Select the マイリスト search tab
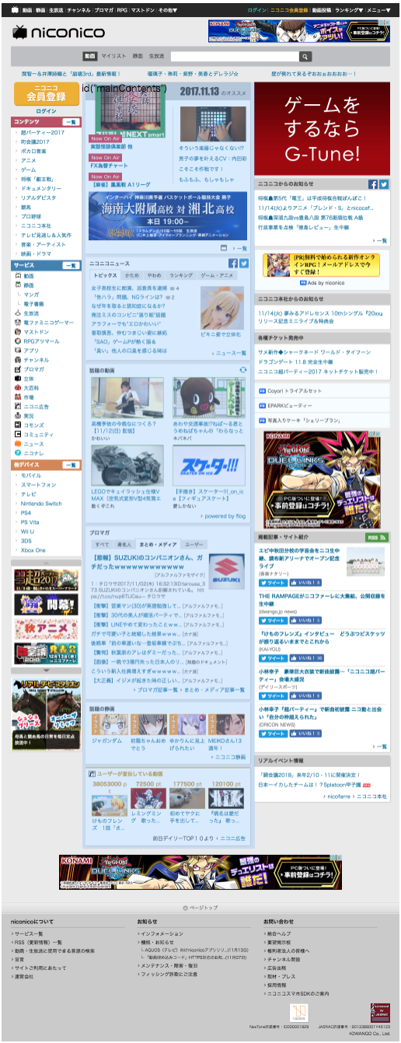 114,56
